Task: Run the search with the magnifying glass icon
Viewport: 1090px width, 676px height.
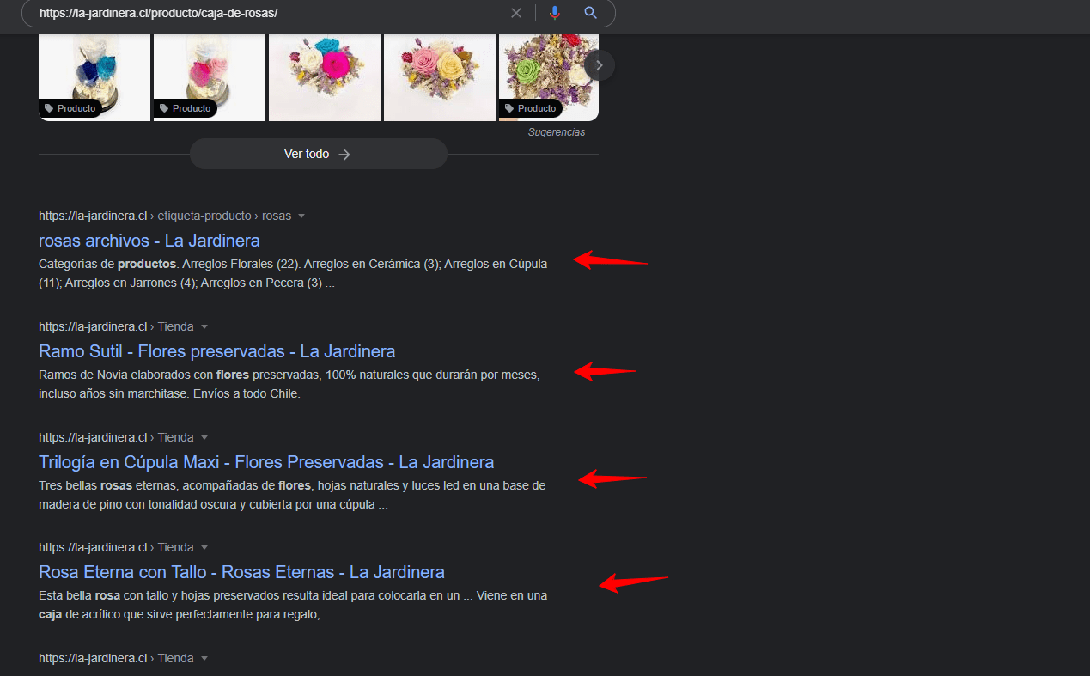Action: (x=591, y=13)
